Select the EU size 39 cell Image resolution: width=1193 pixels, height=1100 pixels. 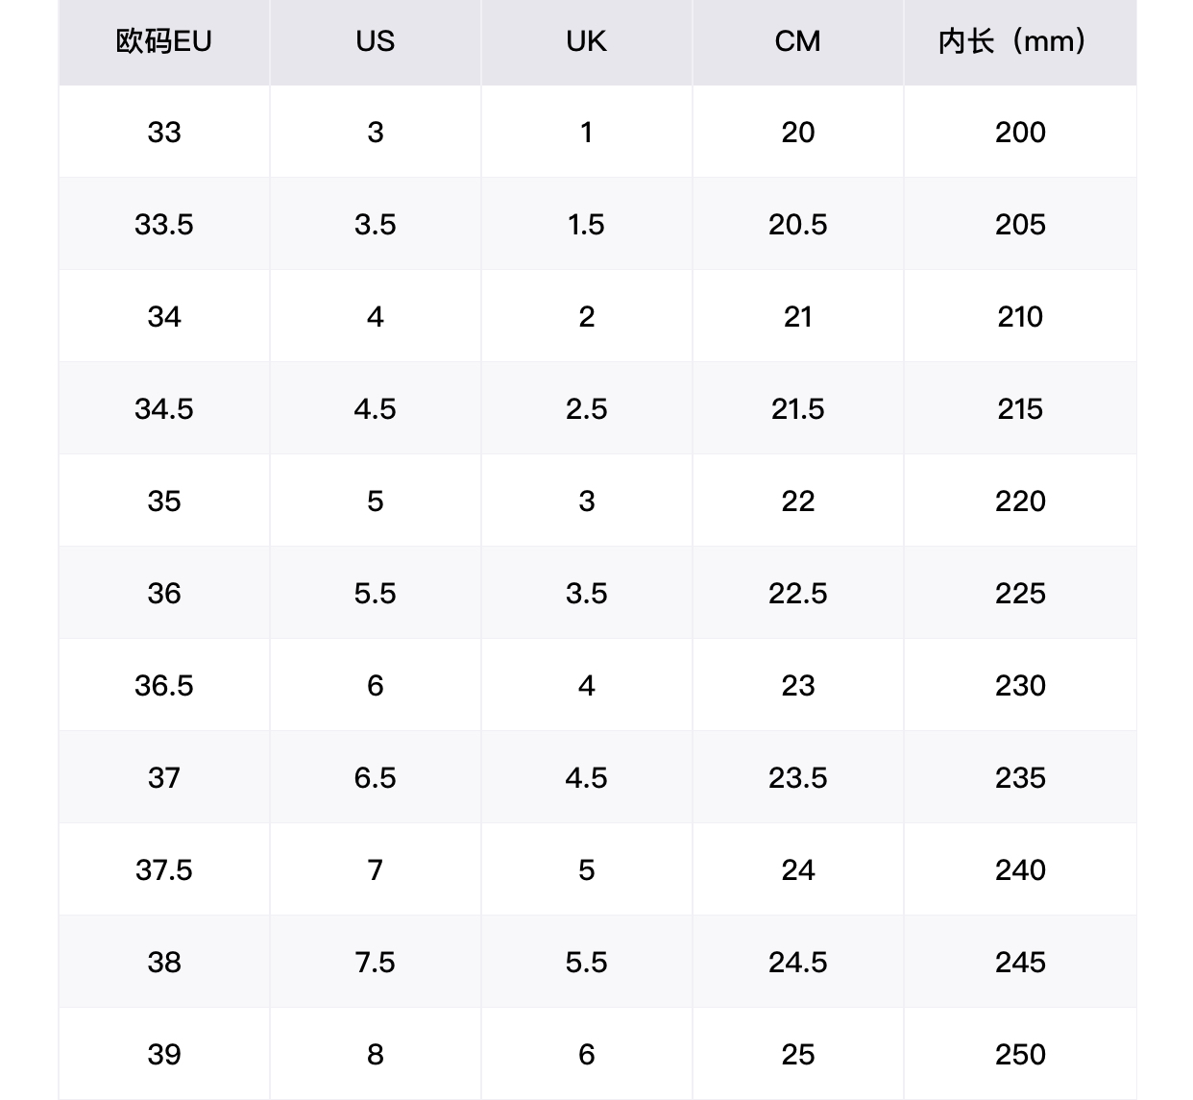click(x=163, y=1054)
